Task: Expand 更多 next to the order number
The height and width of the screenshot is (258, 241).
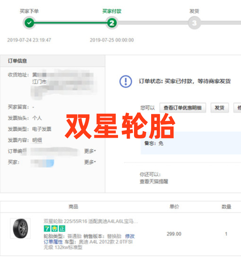Action: 90,151
